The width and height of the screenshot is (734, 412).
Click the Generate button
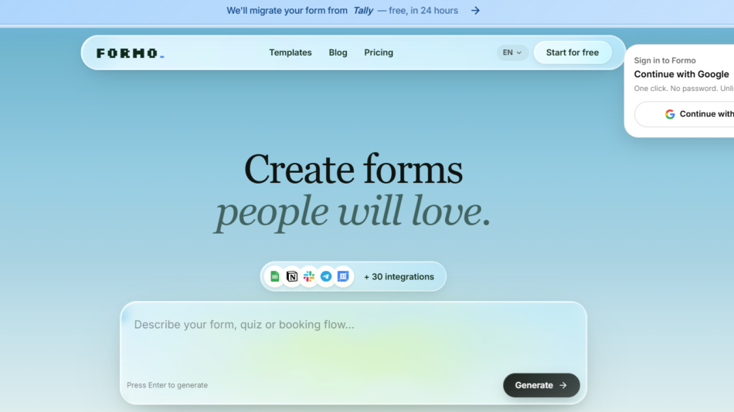[541, 385]
